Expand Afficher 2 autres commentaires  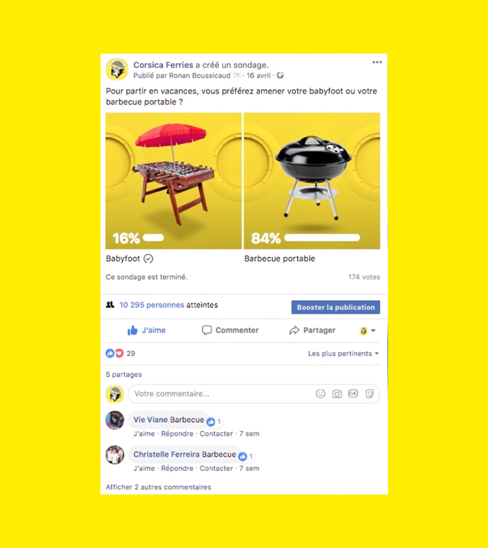click(x=158, y=487)
